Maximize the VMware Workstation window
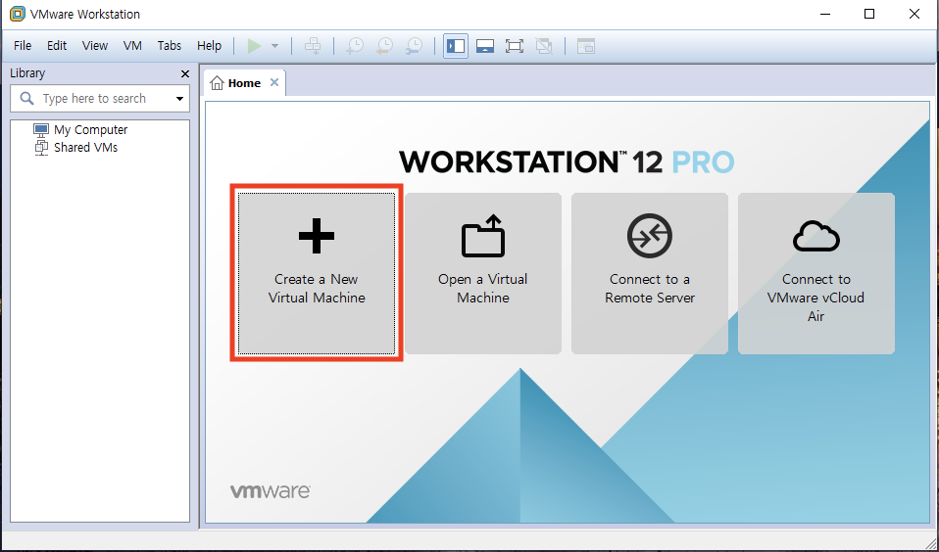Viewport: 939px width, 552px height. tap(869, 14)
